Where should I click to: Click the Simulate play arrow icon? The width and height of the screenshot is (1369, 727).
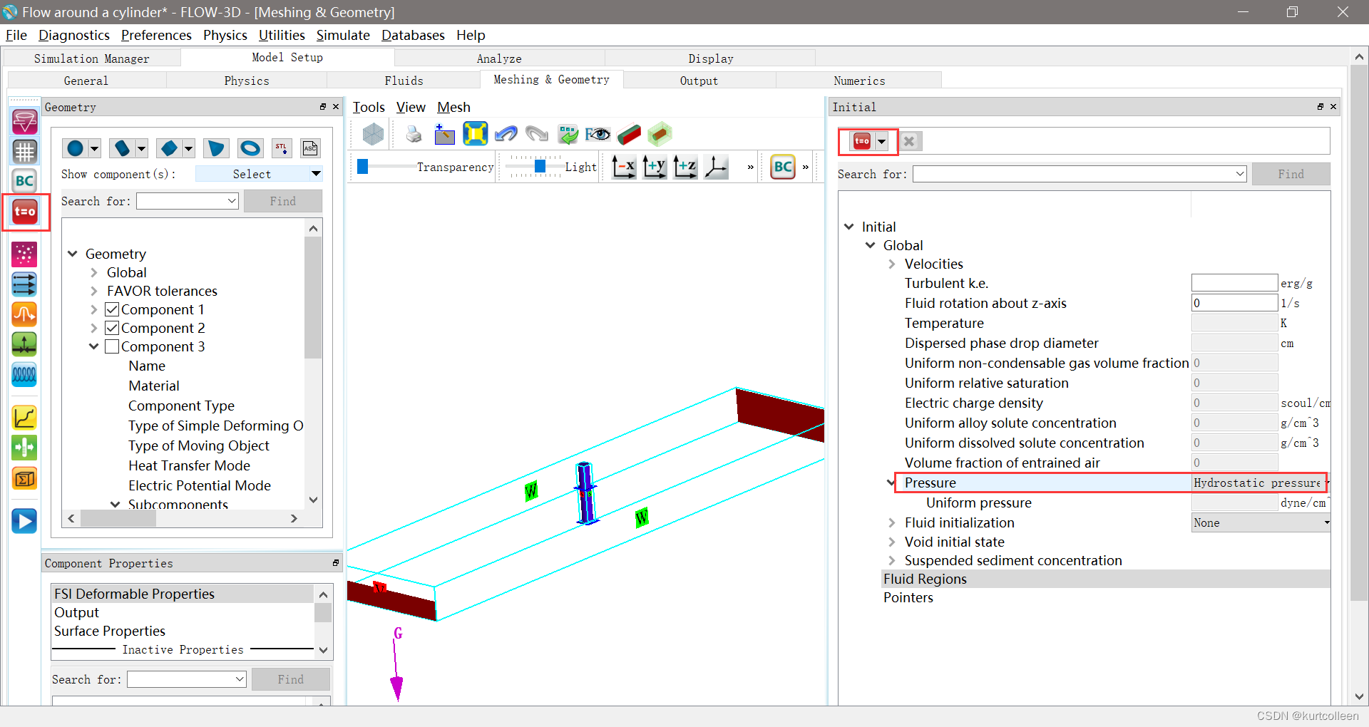coord(24,521)
